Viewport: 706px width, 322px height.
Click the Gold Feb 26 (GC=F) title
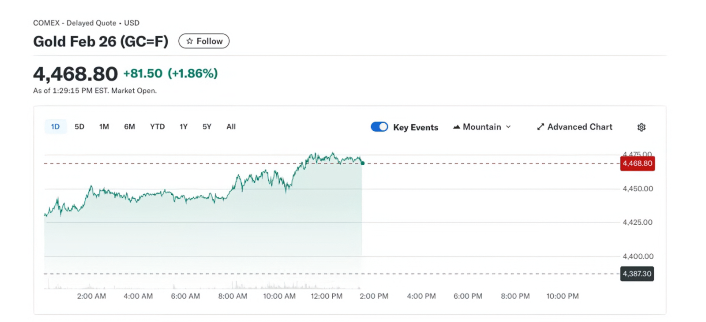[101, 41]
